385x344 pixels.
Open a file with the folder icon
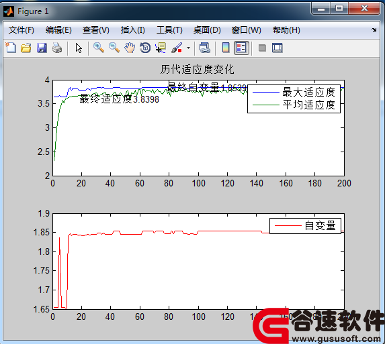[x=26, y=48]
